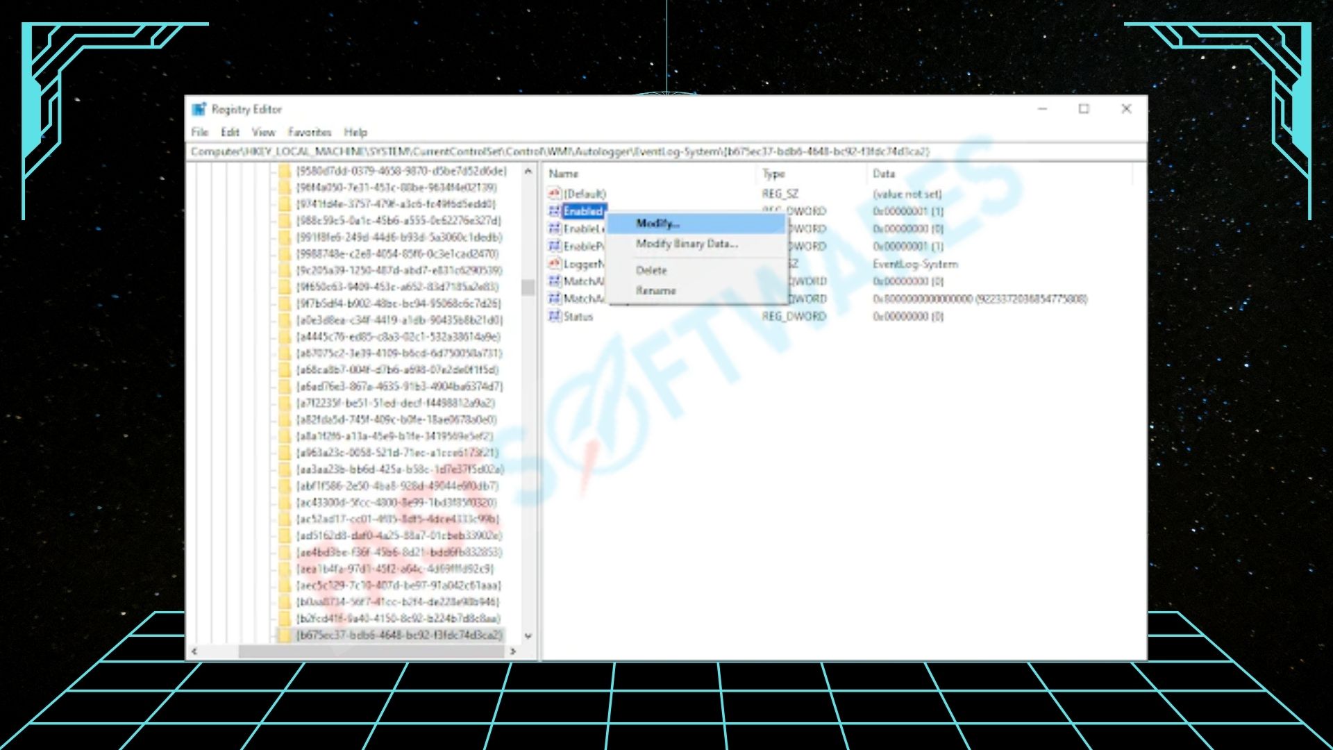Screen dimensions: 1333x750
Task: Select tree key {a6ad76e3-867a
Action: [x=399, y=386]
